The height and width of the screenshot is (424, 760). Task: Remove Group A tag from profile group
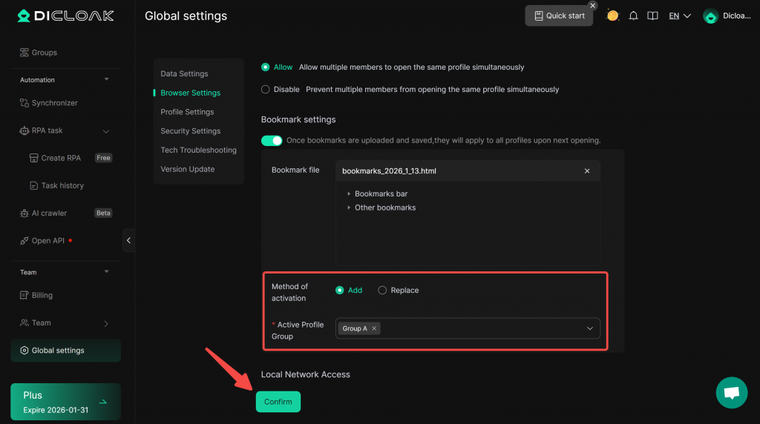coord(374,328)
